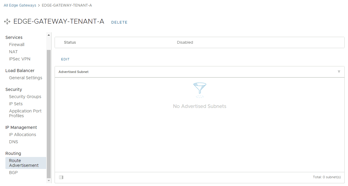Navigate to Security Groups

(x=25, y=97)
